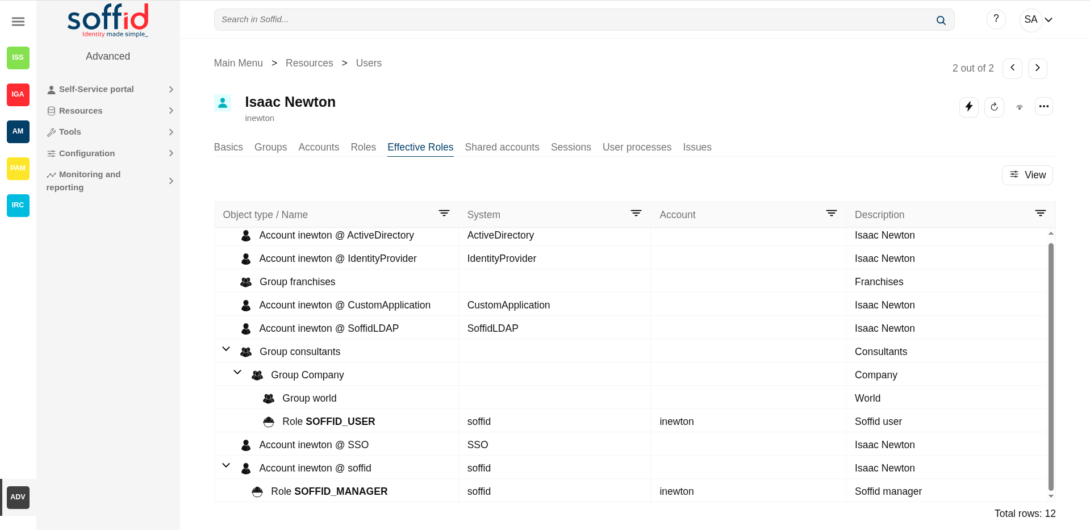The height and width of the screenshot is (530, 1090).
Task: Click the scrollbar down arrow
Action: [x=1051, y=496]
